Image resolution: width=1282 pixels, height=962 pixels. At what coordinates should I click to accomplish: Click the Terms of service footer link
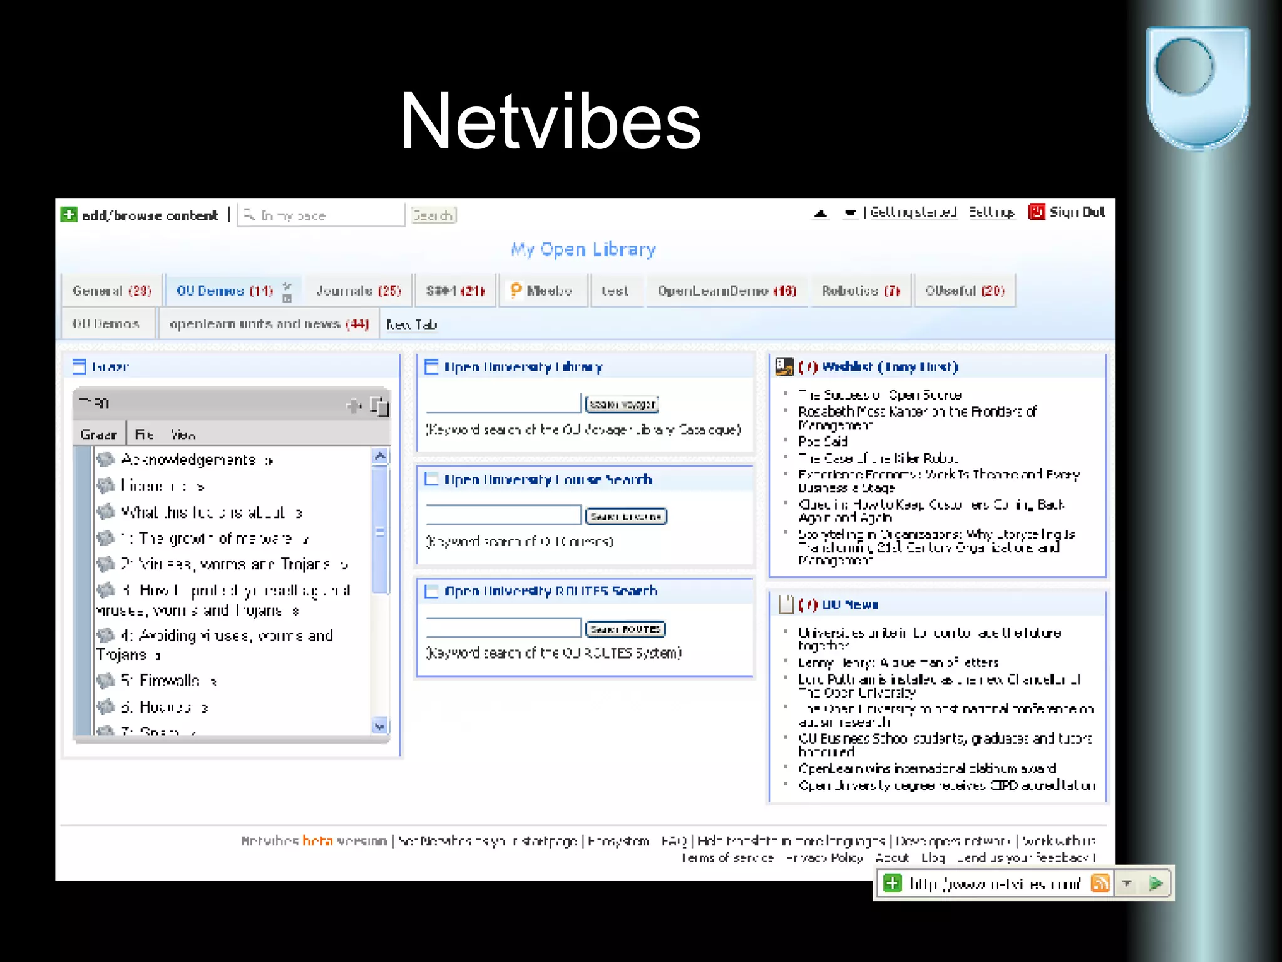click(728, 857)
